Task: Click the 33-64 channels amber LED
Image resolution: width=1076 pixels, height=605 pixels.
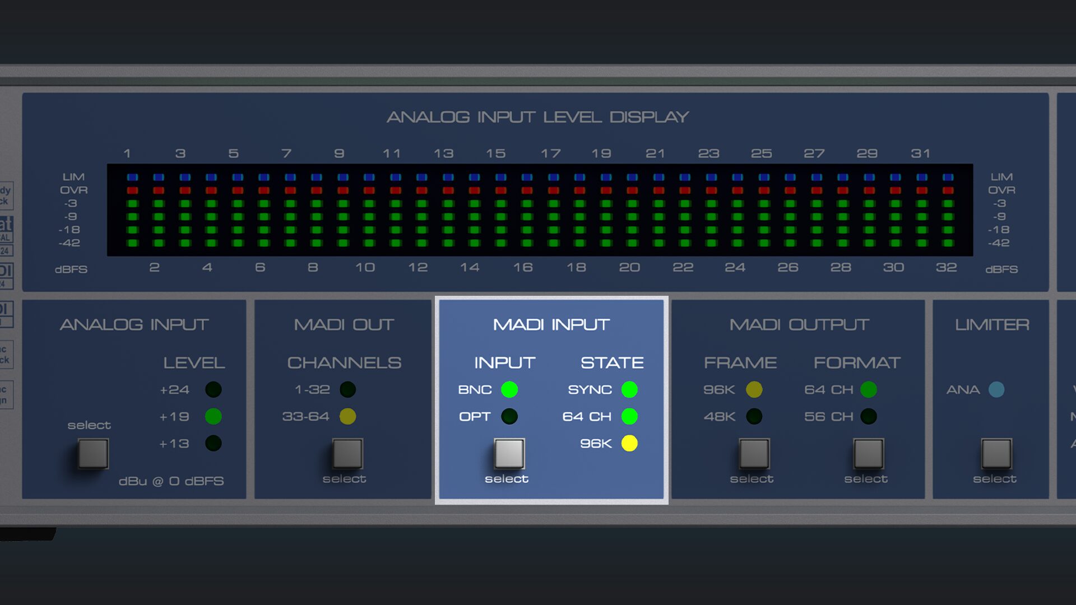Action: (347, 416)
